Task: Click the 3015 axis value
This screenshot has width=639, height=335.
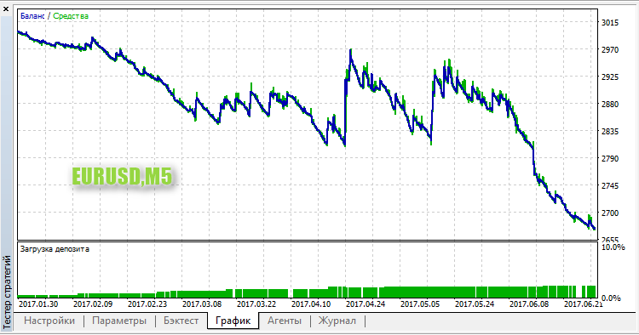Action: point(610,23)
